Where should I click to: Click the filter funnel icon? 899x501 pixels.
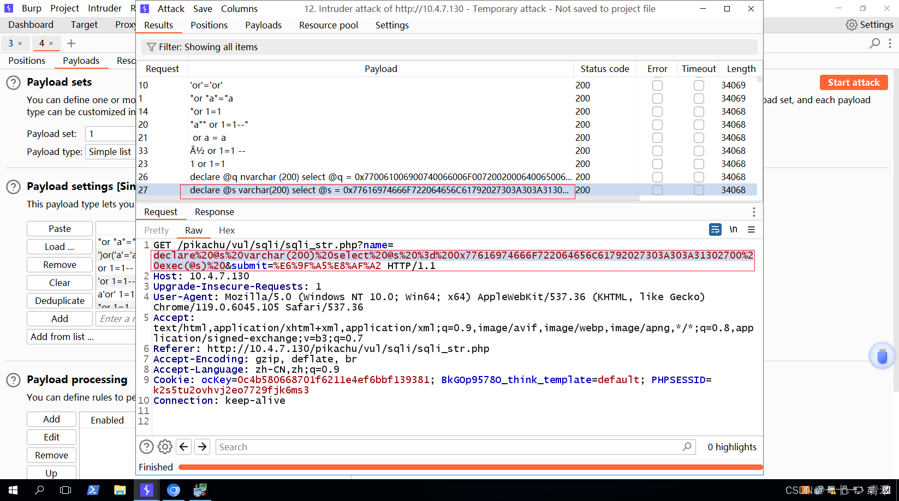151,47
